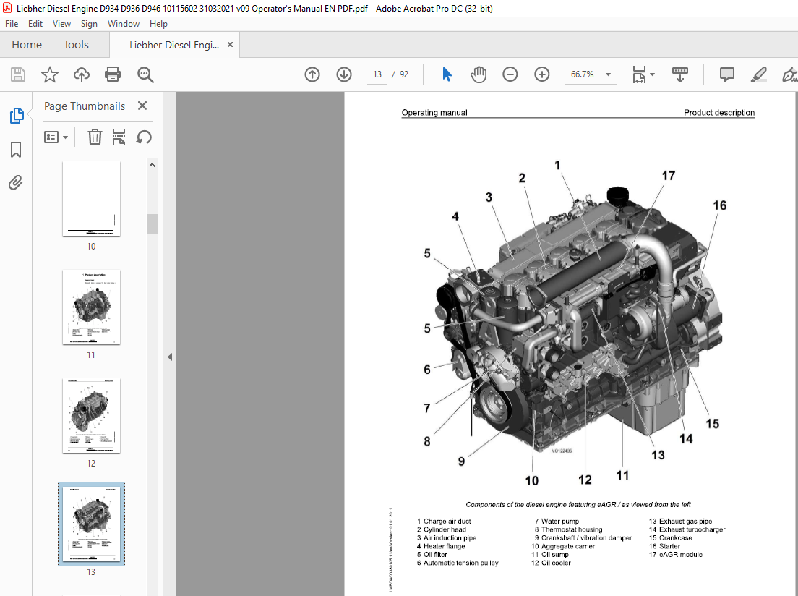Viewport: 798px width, 596px height.
Task: Select the Liebher Diesel Engi... document tab
Action: tap(174, 46)
